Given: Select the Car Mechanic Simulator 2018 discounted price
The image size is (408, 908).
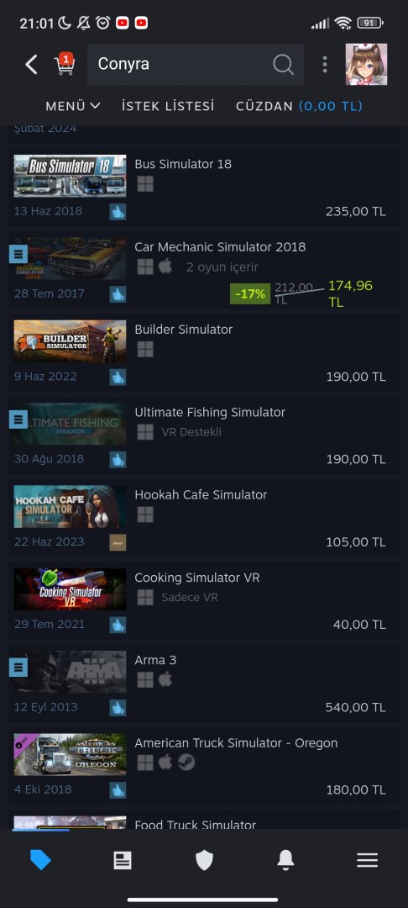Looking at the screenshot, I should pyautogui.click(x=351, y=293).
